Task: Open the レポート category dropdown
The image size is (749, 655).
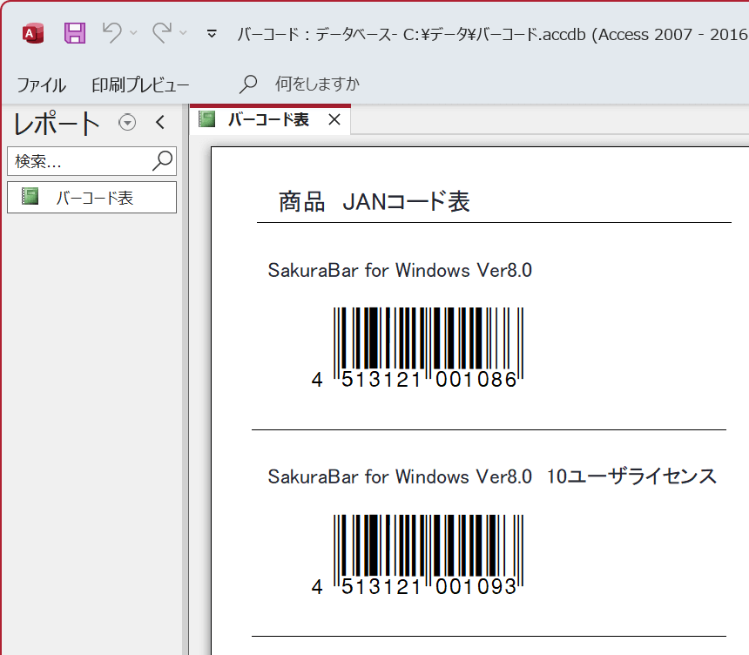Action: (x=127, y=123)
